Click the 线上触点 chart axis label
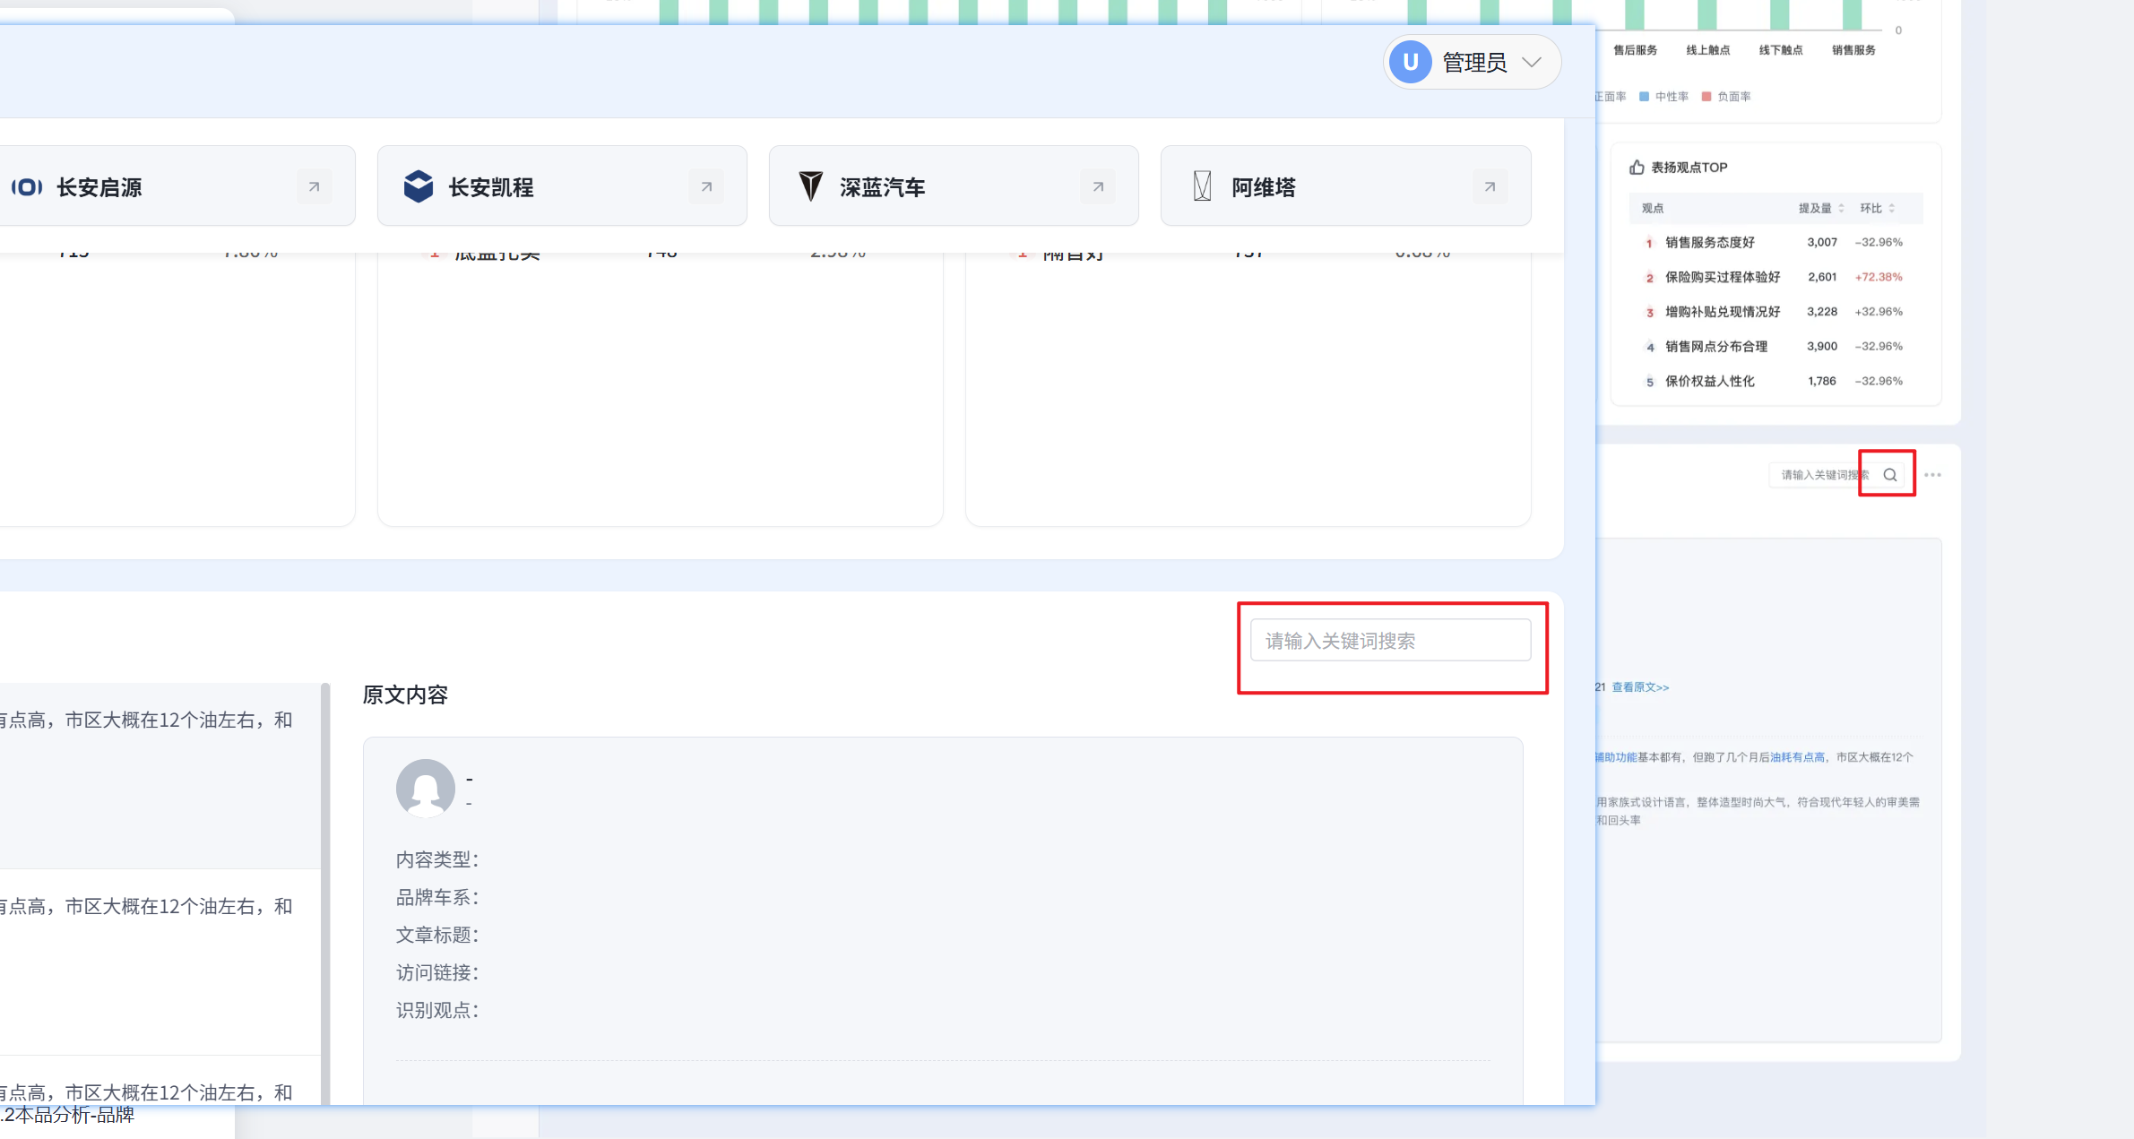The height and width of the screenshot is (1139, 2134). click(1707, 50)
